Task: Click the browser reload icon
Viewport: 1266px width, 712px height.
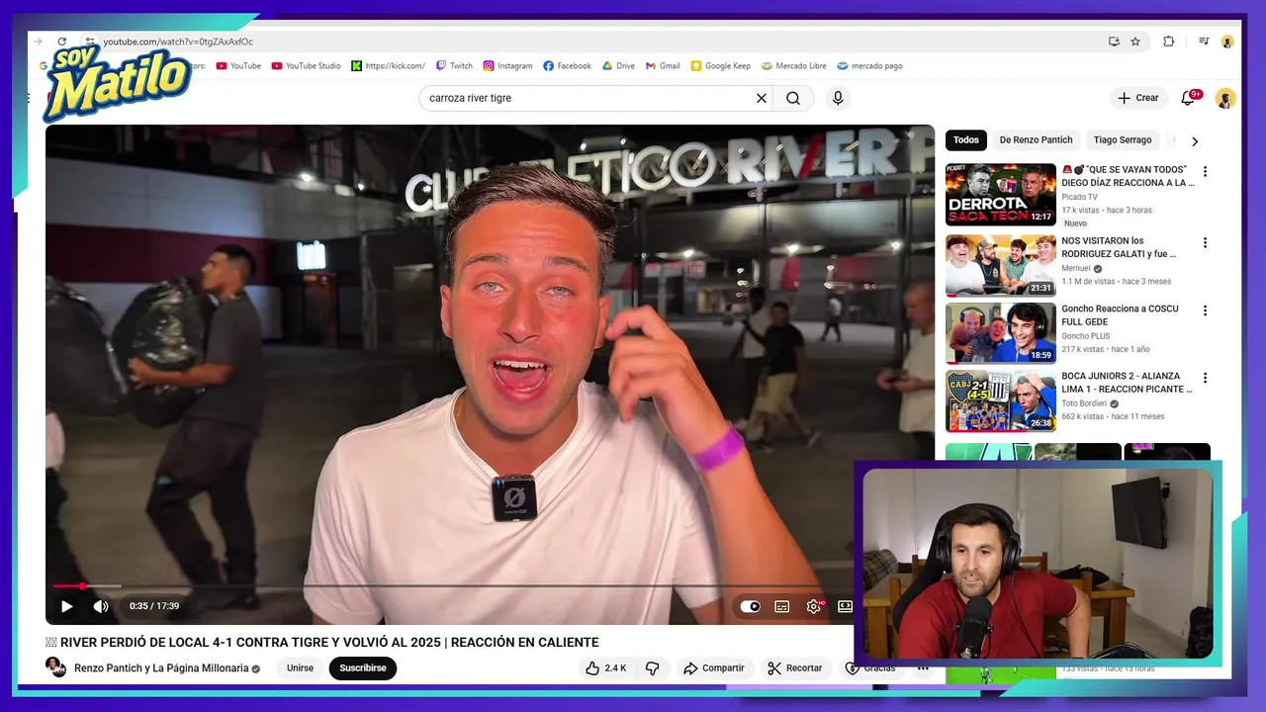Action: click(61, 42)
